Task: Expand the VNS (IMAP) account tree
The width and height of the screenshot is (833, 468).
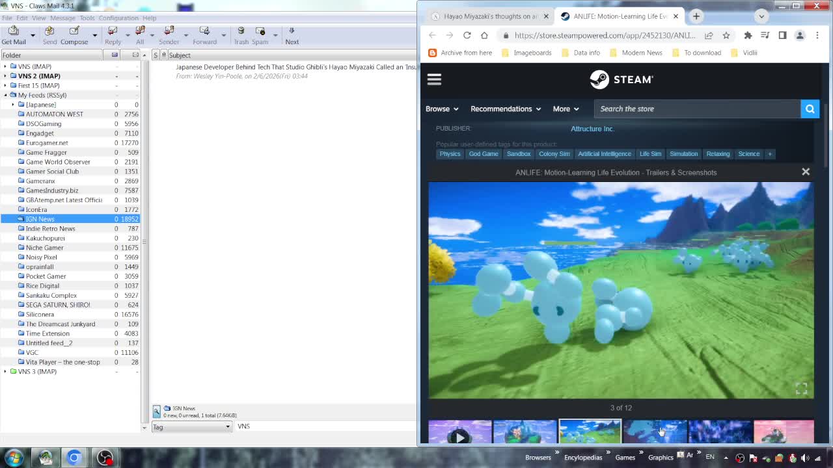Action: tap(5, 66)
